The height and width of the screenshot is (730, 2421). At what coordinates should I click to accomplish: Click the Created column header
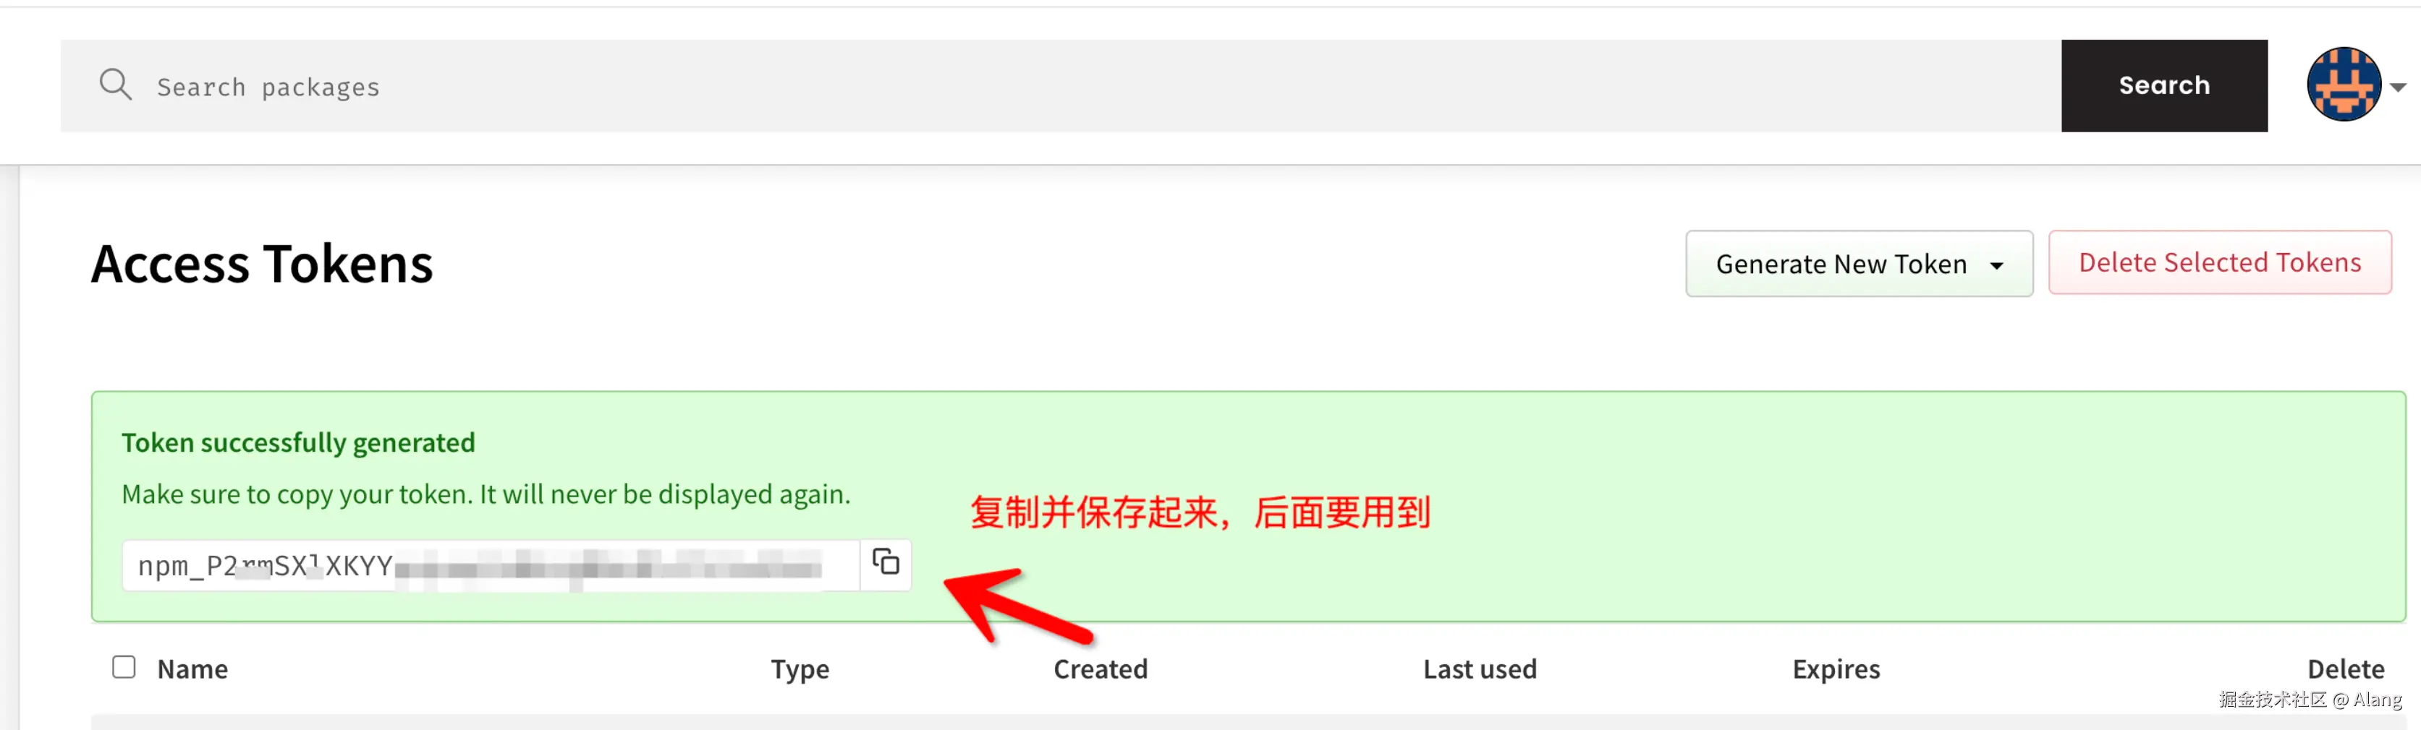(x=1101, y=669)
